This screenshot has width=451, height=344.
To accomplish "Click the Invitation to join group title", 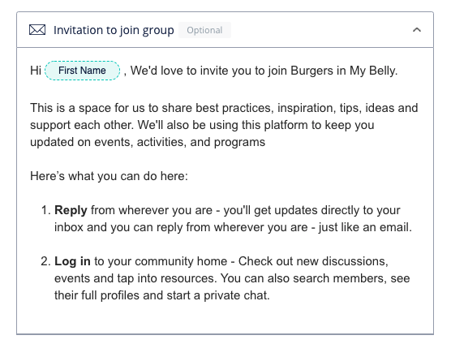I will [x=114, y=30].
